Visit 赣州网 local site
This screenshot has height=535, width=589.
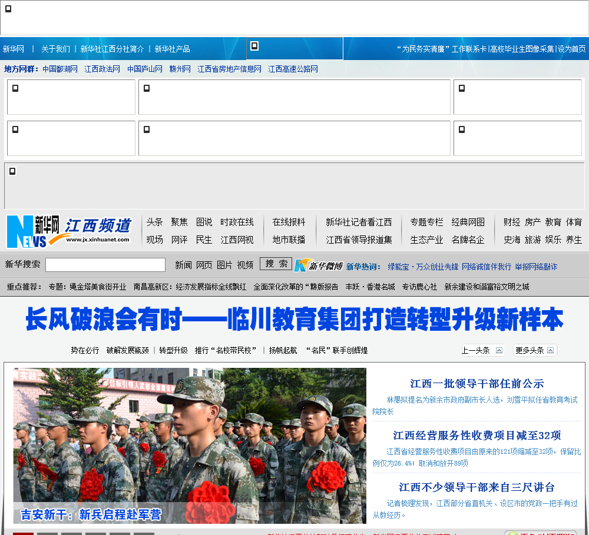180,69
